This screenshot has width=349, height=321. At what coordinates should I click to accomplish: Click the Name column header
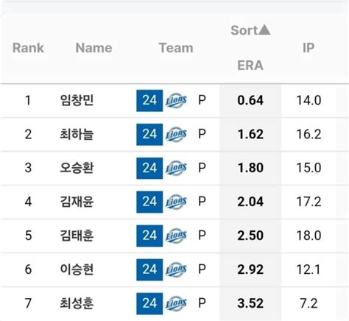point(94,48)
